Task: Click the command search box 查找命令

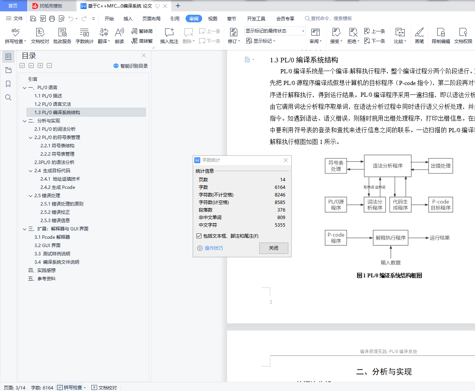Action: click(329, 19)
